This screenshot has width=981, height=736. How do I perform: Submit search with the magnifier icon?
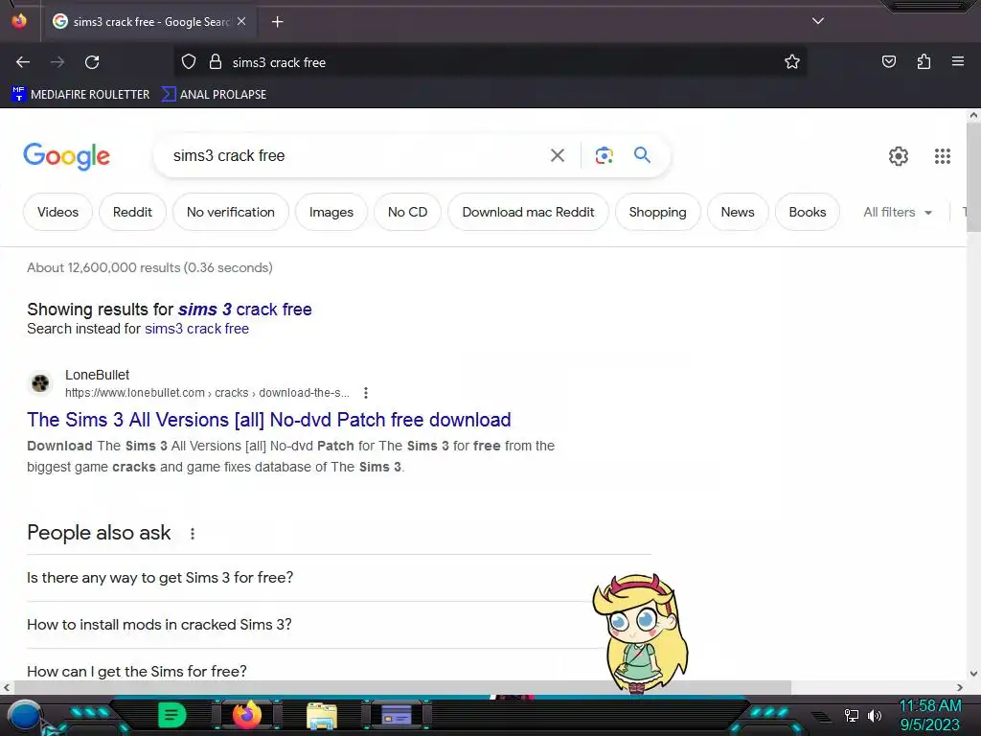(x=642, y=154)
